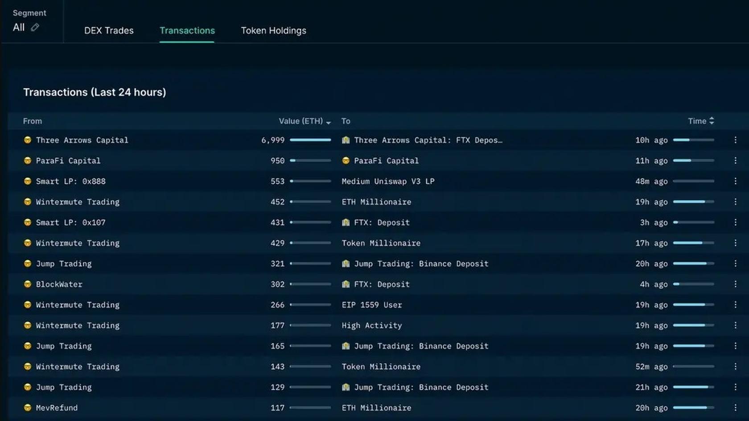Open the Token Holdings tab

274,30
